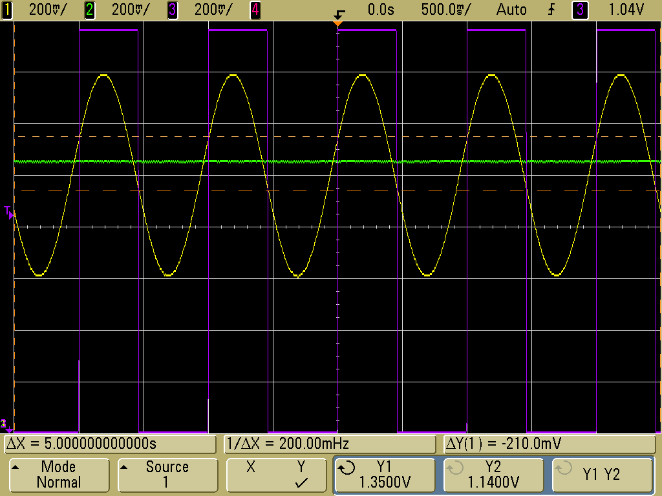Select the purple channel 3 indicator
This screenshot has width=662, height=496.
coord(173,10)
